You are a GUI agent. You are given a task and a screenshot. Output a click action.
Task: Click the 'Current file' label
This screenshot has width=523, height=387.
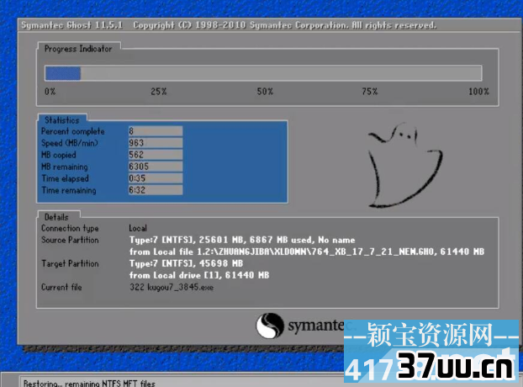(x=61, y=287)
